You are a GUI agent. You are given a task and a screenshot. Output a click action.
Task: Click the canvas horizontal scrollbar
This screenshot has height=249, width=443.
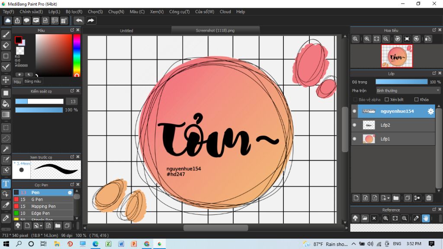215,227
